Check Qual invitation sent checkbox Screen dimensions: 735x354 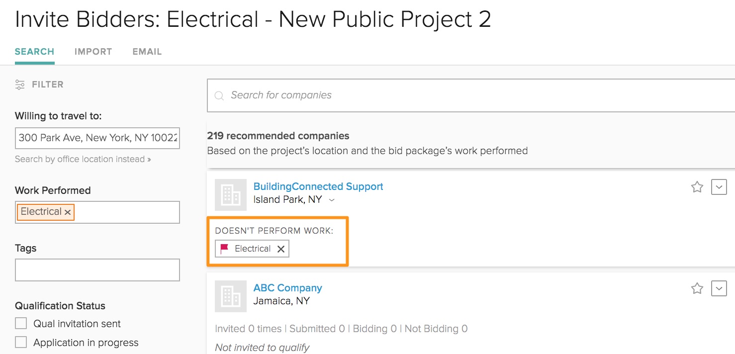21,324
